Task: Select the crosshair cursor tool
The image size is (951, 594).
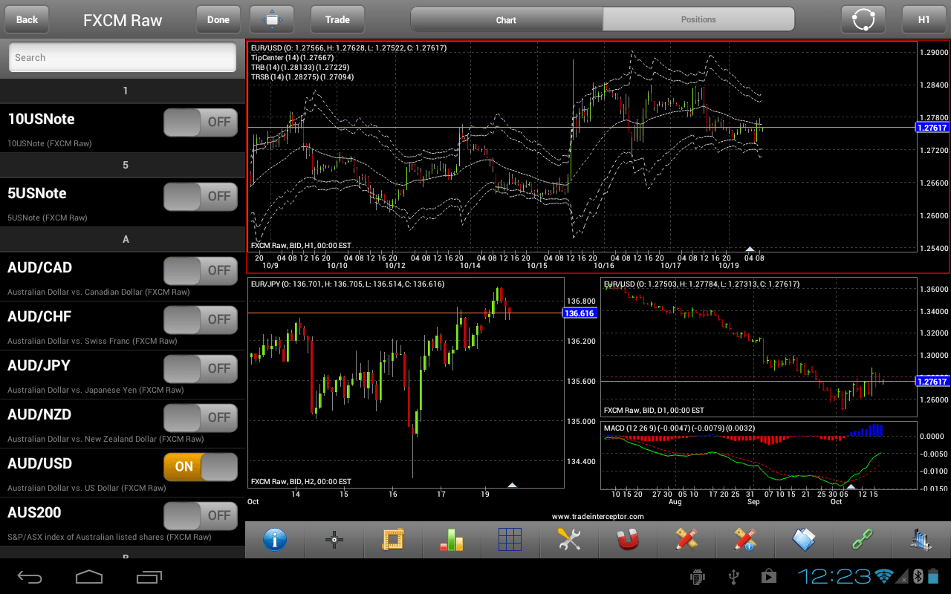Action: tap(334, 540)
